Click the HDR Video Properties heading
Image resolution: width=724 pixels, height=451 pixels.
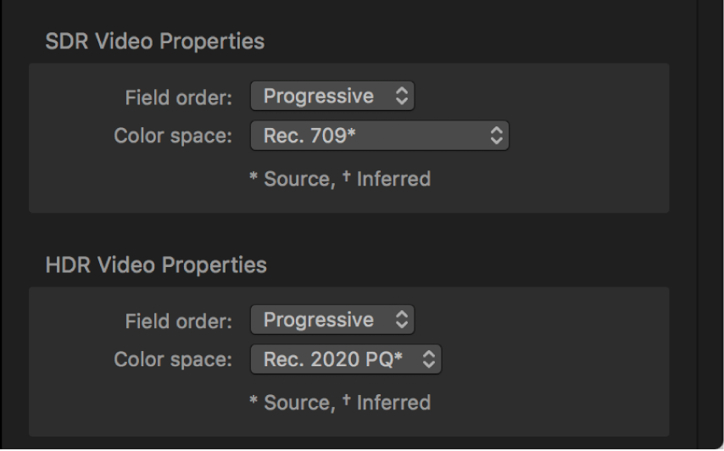point(155,264)
